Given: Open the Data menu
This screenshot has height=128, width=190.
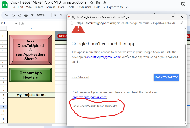Looking at the screenshot, I should pos(61,7).
